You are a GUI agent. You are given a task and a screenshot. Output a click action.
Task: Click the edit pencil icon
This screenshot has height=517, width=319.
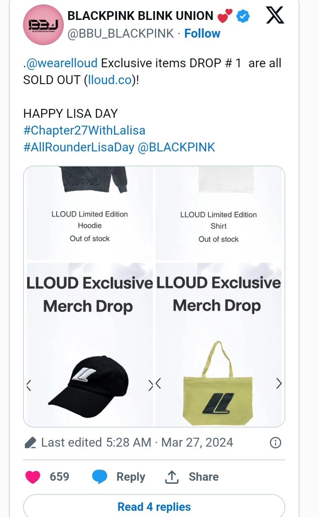pyautogui.click(x=30, y=443)
